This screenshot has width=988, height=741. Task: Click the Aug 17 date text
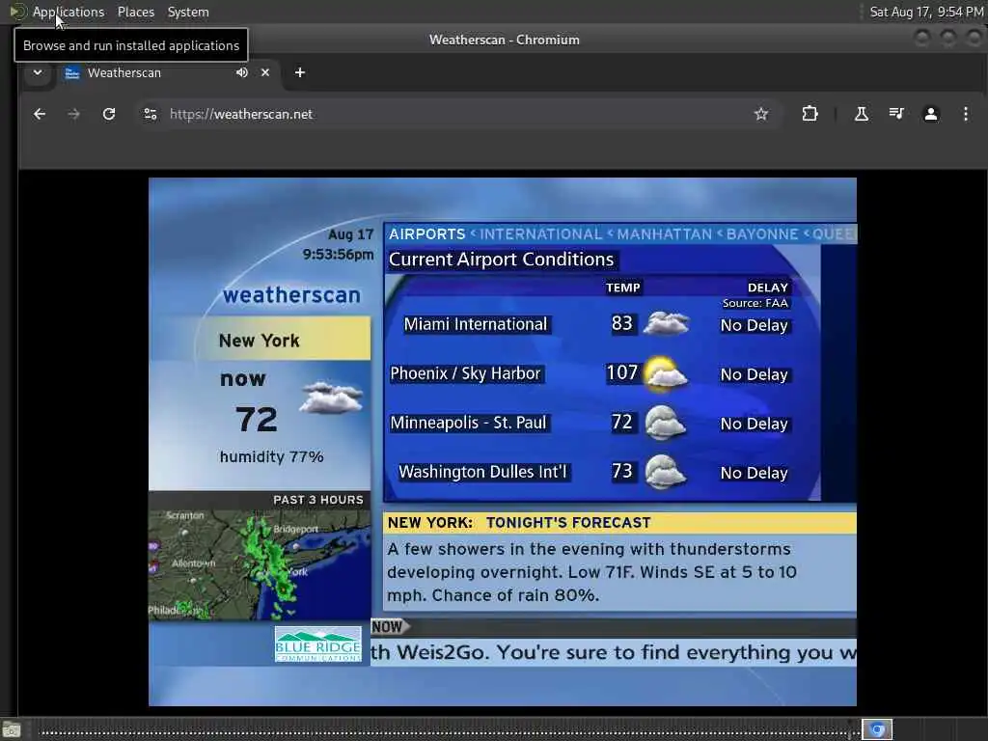point(350,234)
